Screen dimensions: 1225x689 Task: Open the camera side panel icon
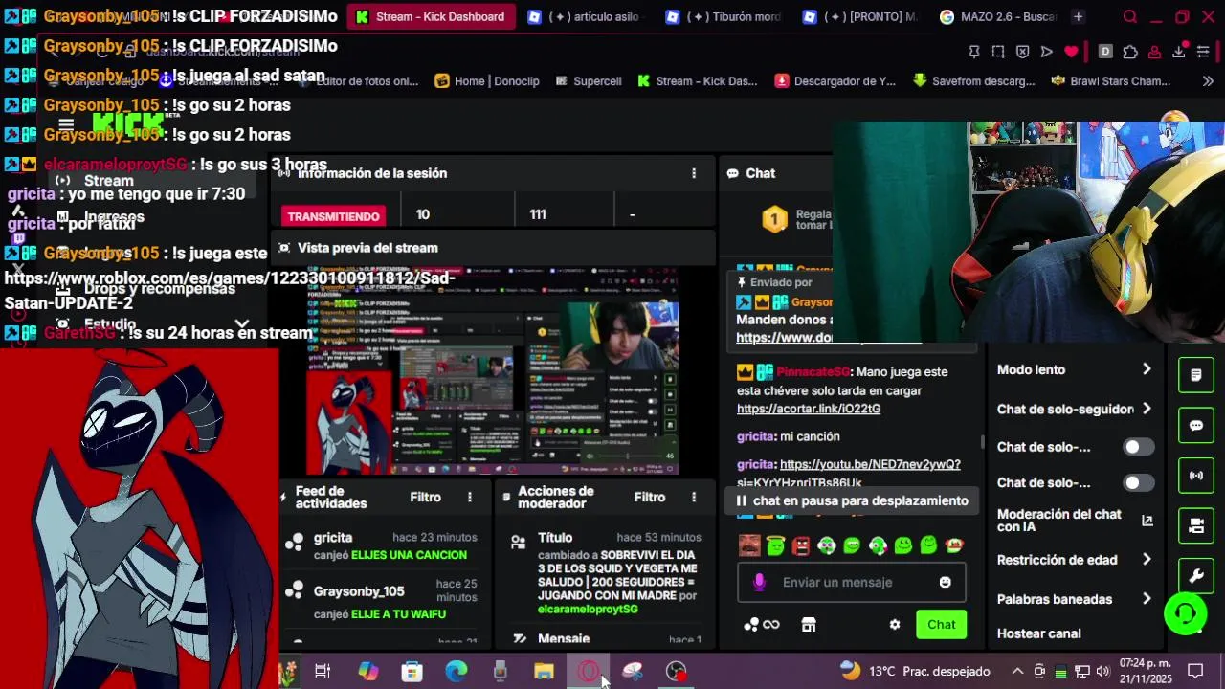point(1196,525)
